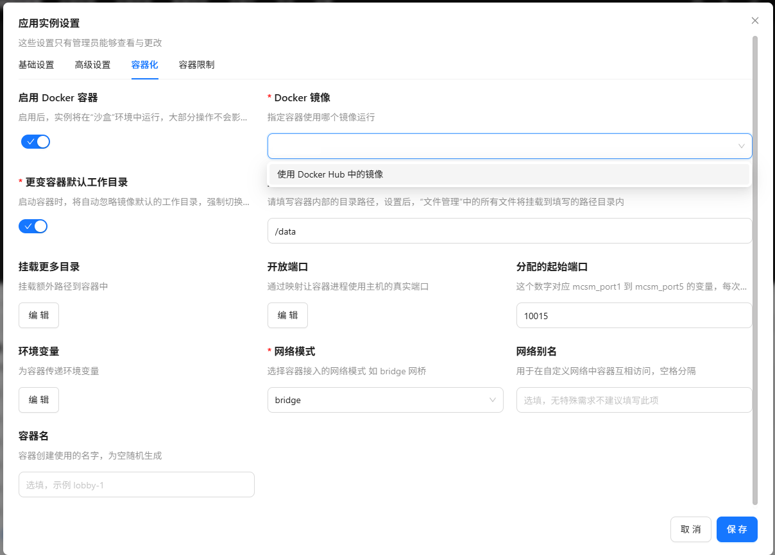Select the 容器化 tab

pos(144,65)
